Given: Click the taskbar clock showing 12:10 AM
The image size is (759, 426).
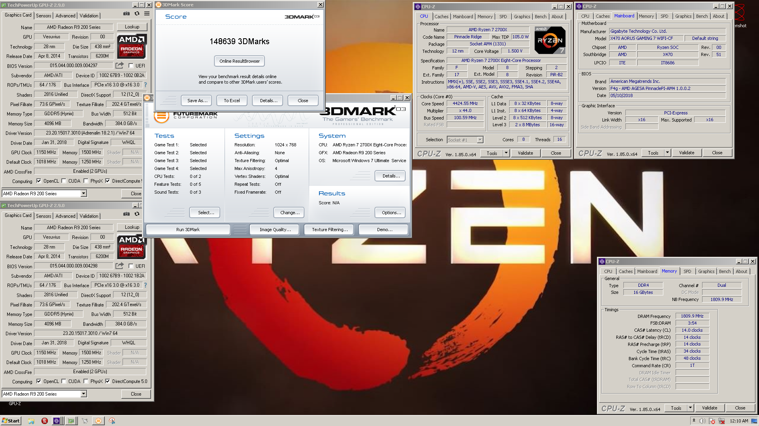Looking at the screenshot, I should (739, 421).
